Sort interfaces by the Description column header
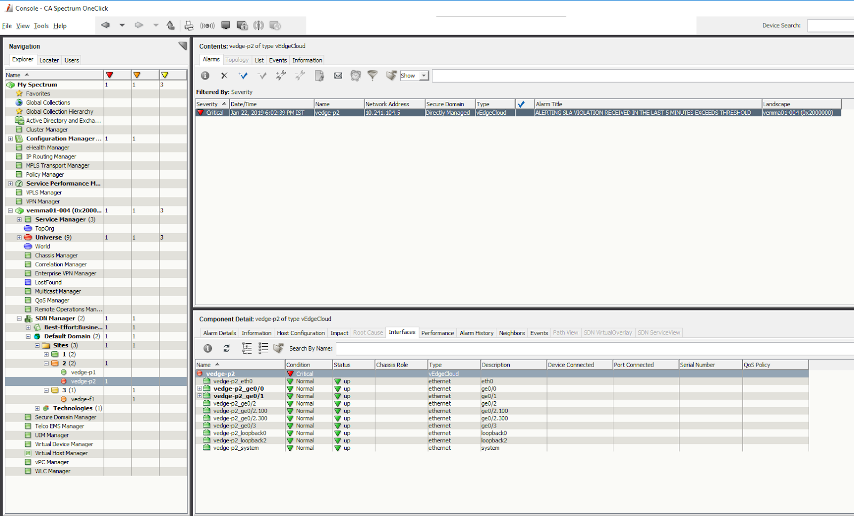The width and height of the screenshot is (854, 516). tap(513, 365)
